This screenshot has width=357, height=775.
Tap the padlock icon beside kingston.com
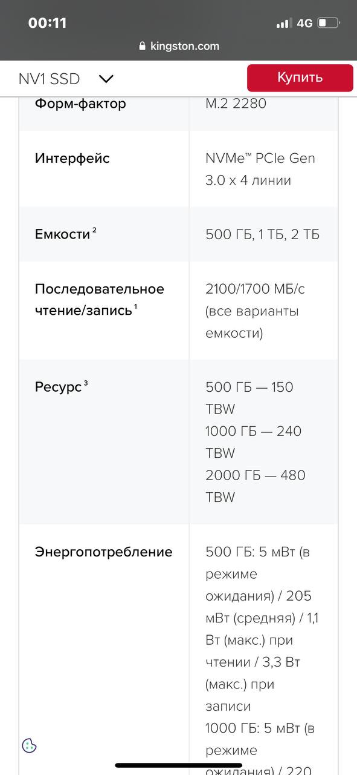point(143,46)
